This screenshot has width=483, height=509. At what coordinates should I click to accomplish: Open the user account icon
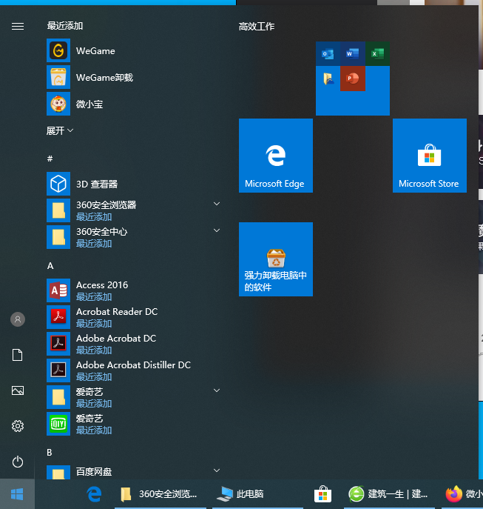click(x=18, y=319)
